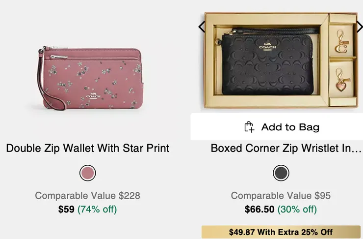Open Double Zip Wallet With Star Print
This screenshot has width=363, height=239.
tap(88, 148)
